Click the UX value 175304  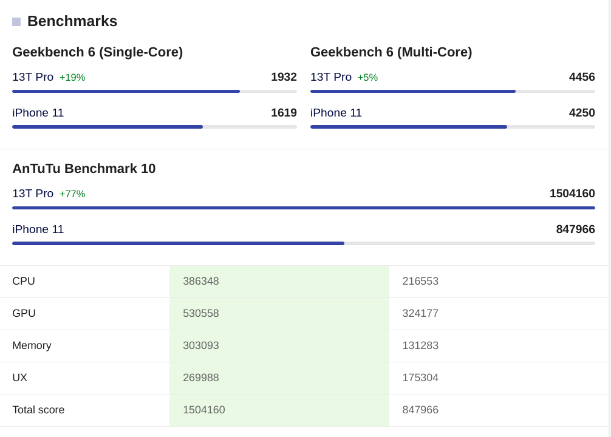click(x=420, y=378)
